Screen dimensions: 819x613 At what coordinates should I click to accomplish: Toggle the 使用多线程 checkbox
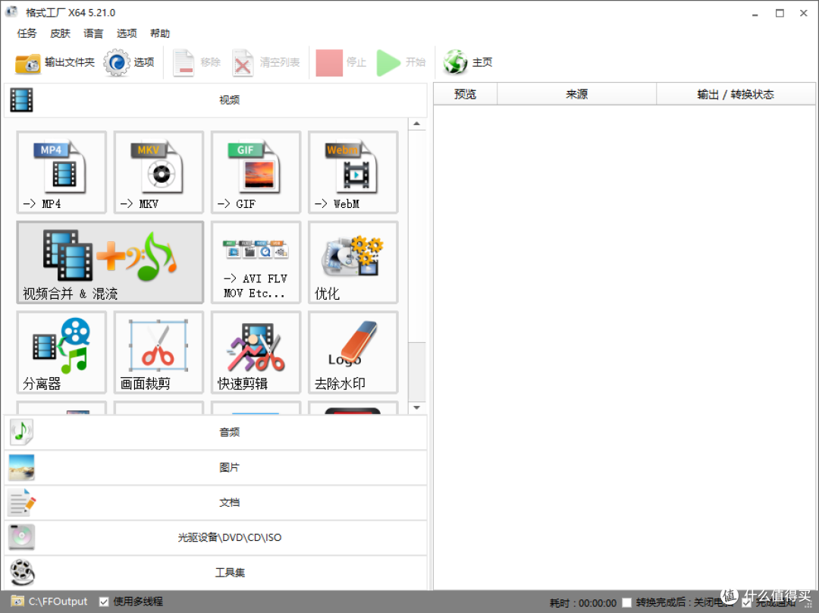tap(104, 602)
